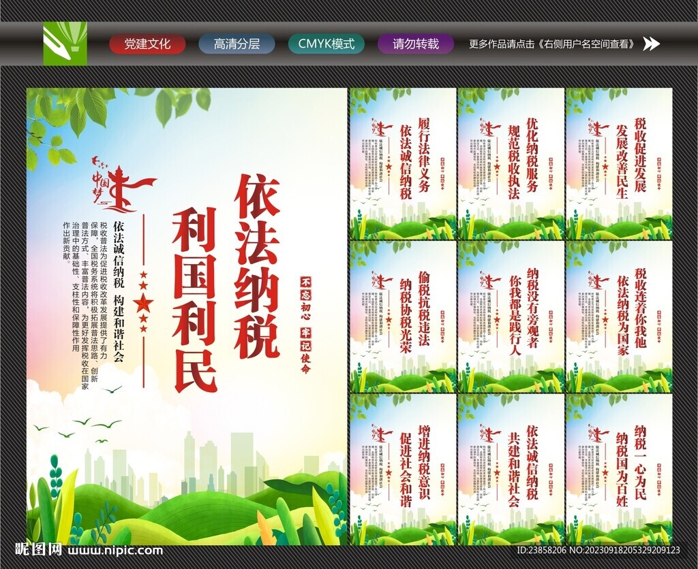Viewport: 698px width, 569px height.
Task: Open the 增进纳税意识 促进社会和谐 poster thumbnail
Action: click(403, 470)
